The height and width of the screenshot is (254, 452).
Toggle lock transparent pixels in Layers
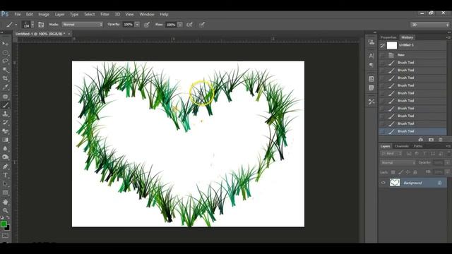point(393,172)
